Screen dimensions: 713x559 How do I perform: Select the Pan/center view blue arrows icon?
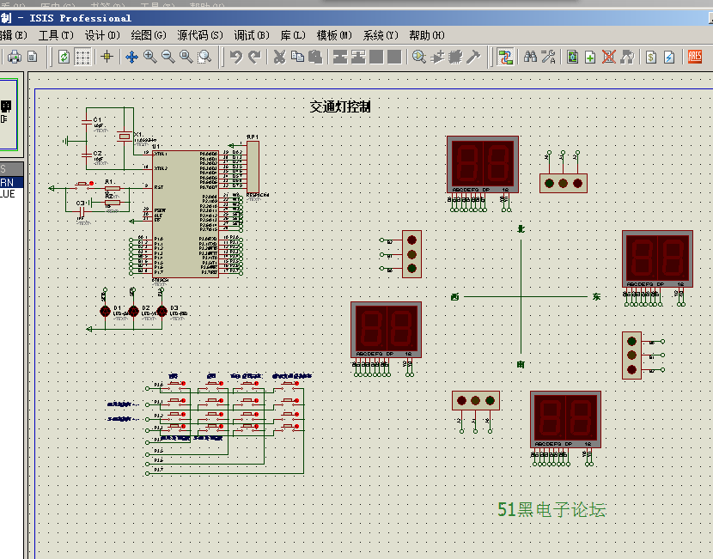click(132, 57)
